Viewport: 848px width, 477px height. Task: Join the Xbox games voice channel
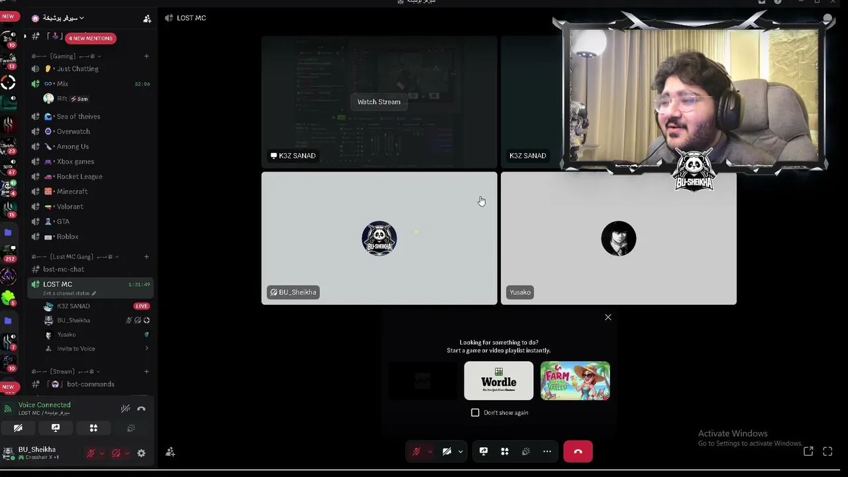[x=90, y=162]
